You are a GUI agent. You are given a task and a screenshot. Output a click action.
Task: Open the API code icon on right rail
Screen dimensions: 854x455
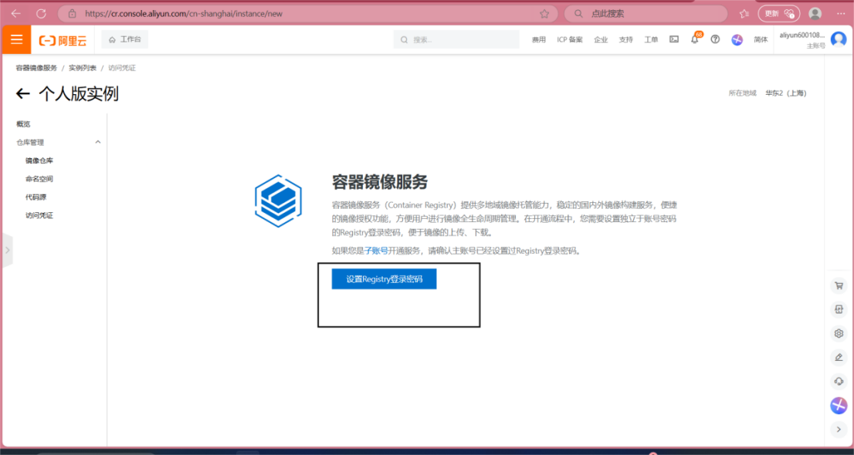[x=839, y=310]
